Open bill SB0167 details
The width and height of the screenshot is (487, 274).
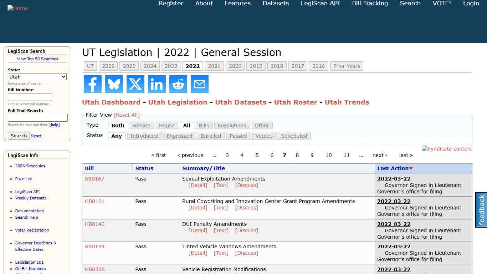tap(94, 178)
